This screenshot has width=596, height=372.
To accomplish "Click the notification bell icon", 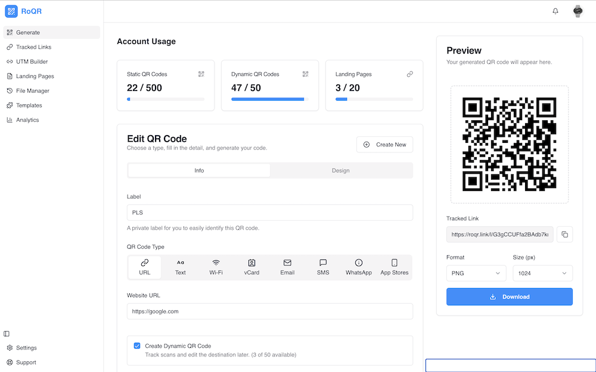I will (x=555, y=11).
